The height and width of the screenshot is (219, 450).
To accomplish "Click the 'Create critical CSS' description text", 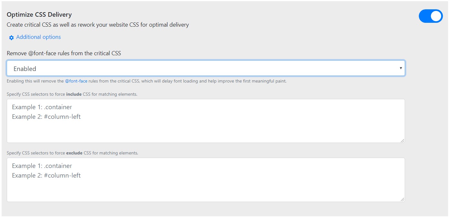I will pyautogui.click(x=98, y=25).
